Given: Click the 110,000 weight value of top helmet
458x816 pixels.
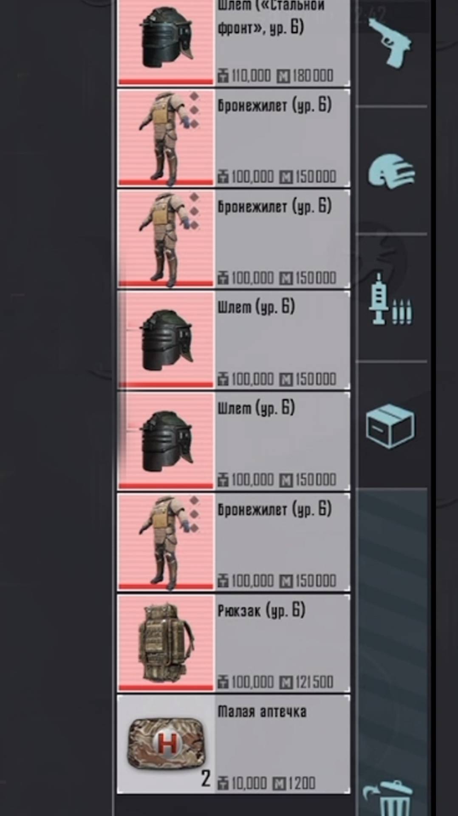Looking at the screenshot, I should (251, 76).
